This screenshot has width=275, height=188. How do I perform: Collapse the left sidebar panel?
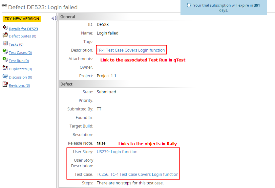(x=54, y=18)
